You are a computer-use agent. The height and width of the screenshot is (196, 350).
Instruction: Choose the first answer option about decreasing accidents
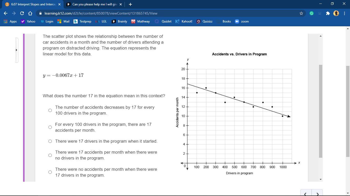(50, 110)
